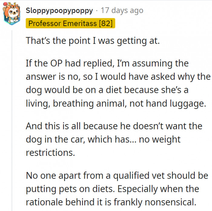Click the Professor Emeritass flair badge

pyautogui.click(x=71, y=23)
